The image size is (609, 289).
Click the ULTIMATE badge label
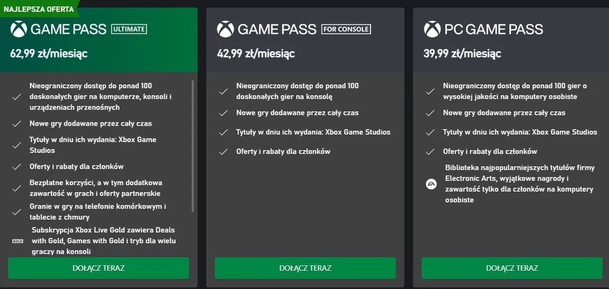129,29
